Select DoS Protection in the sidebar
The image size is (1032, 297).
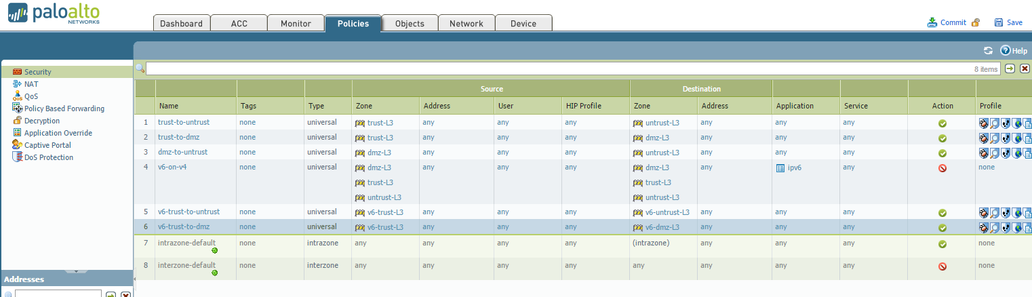pos(49,157)
